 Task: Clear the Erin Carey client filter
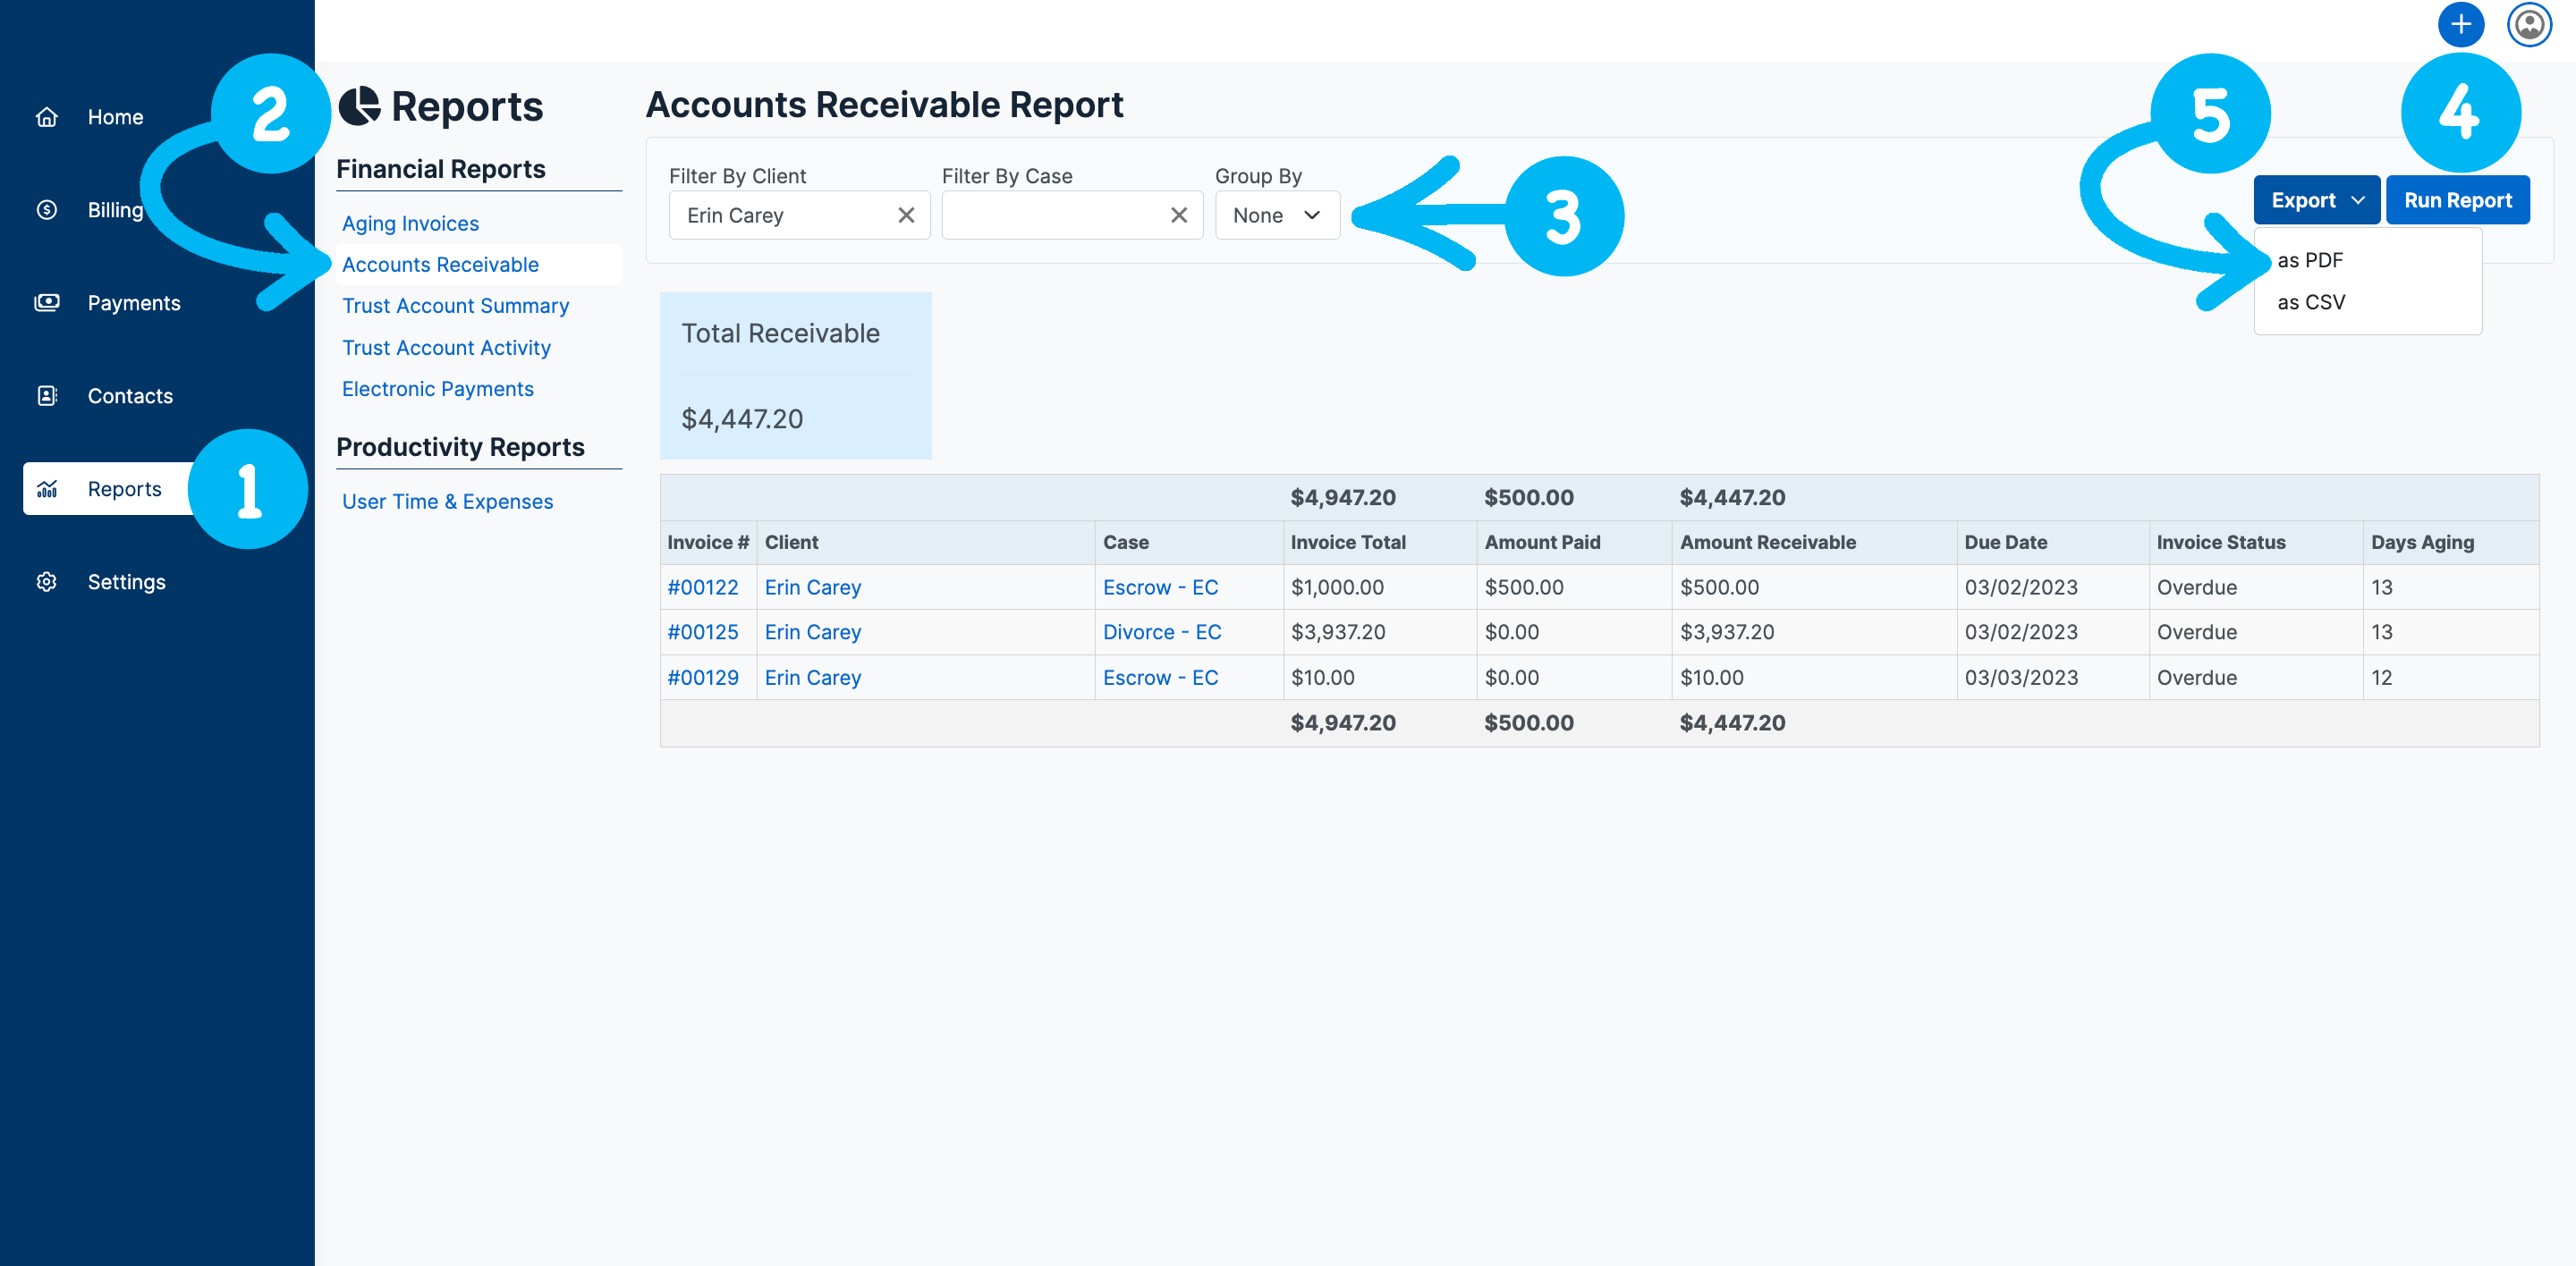906,215
